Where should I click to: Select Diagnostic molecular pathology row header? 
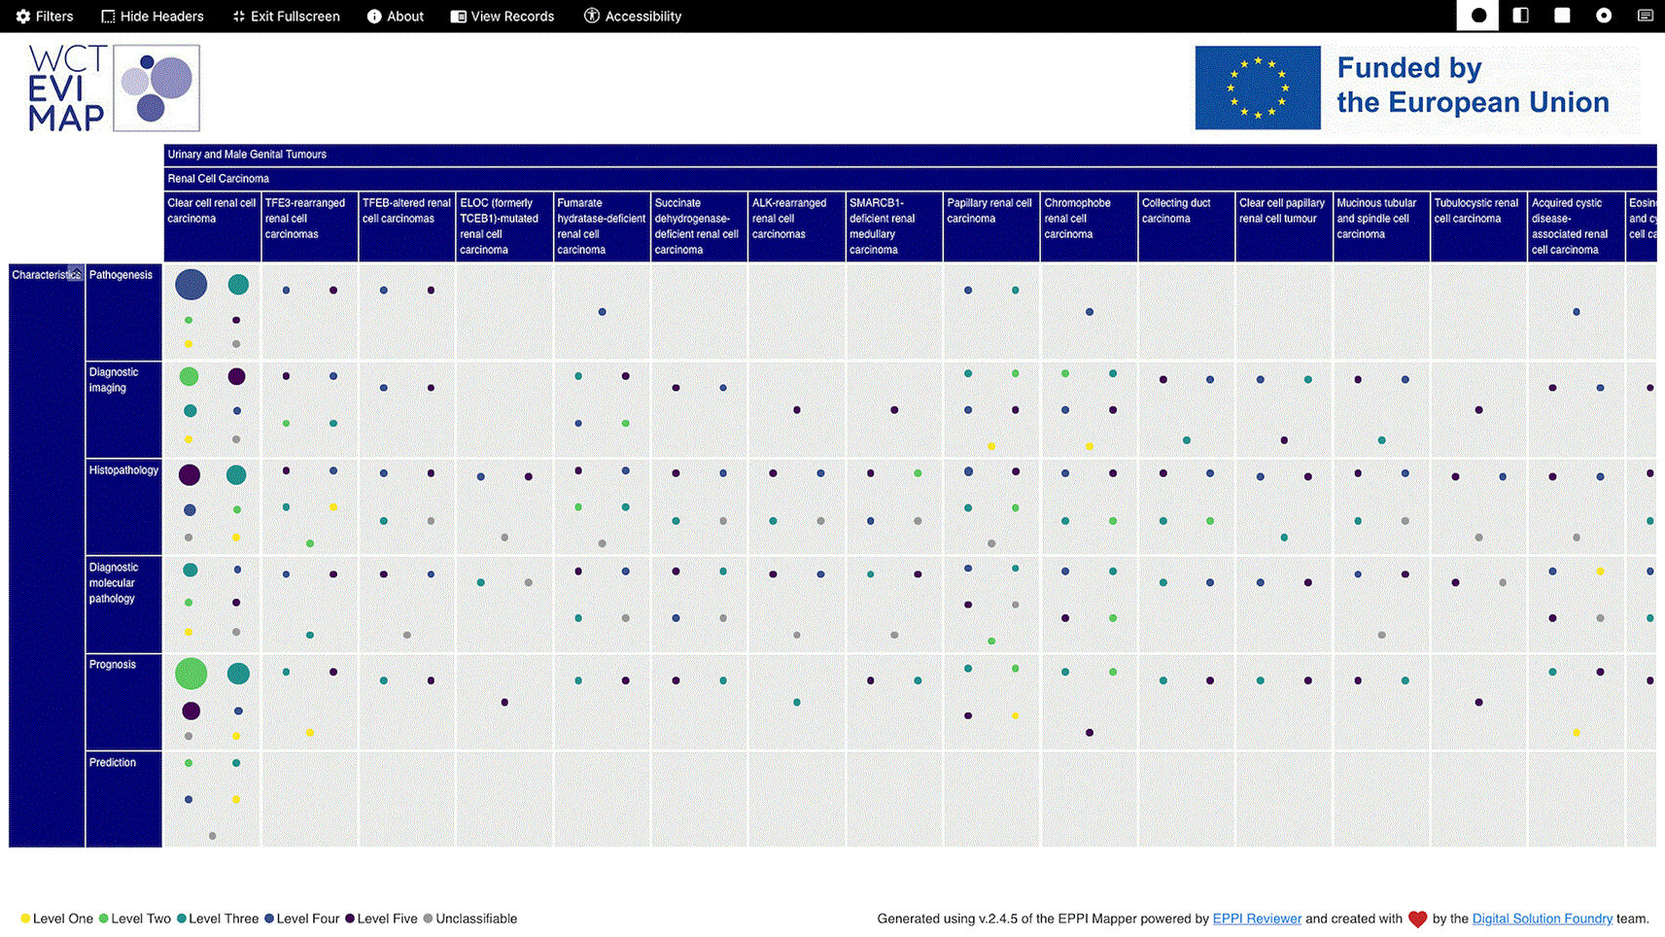pyautogui.click(x=123, y=604)
